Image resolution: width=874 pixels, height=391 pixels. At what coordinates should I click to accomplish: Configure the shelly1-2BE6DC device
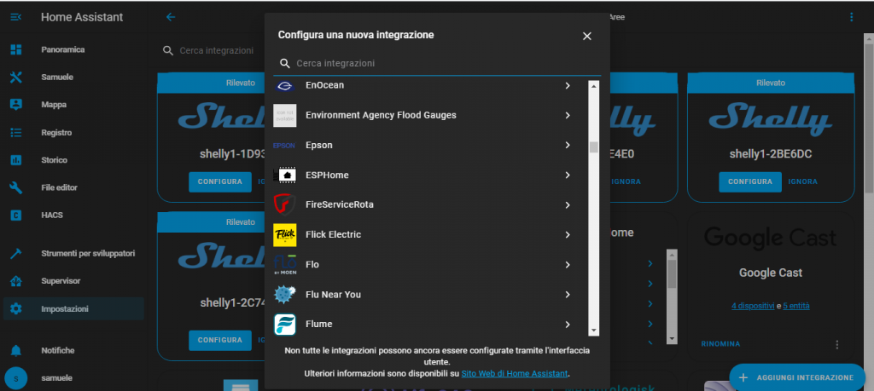750,182
